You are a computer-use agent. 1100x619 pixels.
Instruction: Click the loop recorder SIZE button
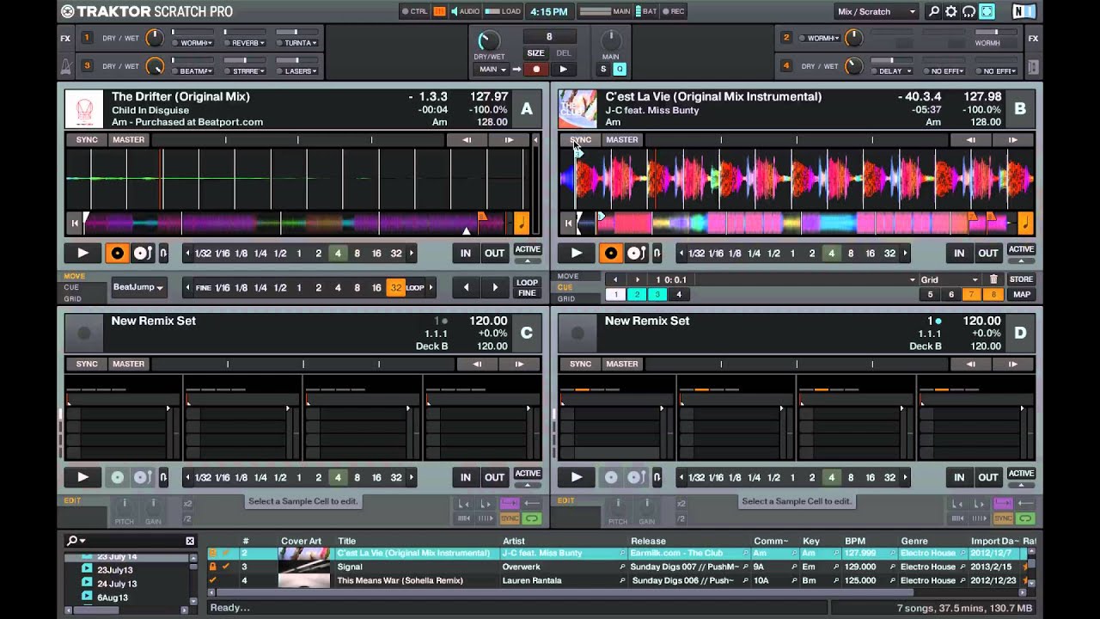[x=535, y=53]
